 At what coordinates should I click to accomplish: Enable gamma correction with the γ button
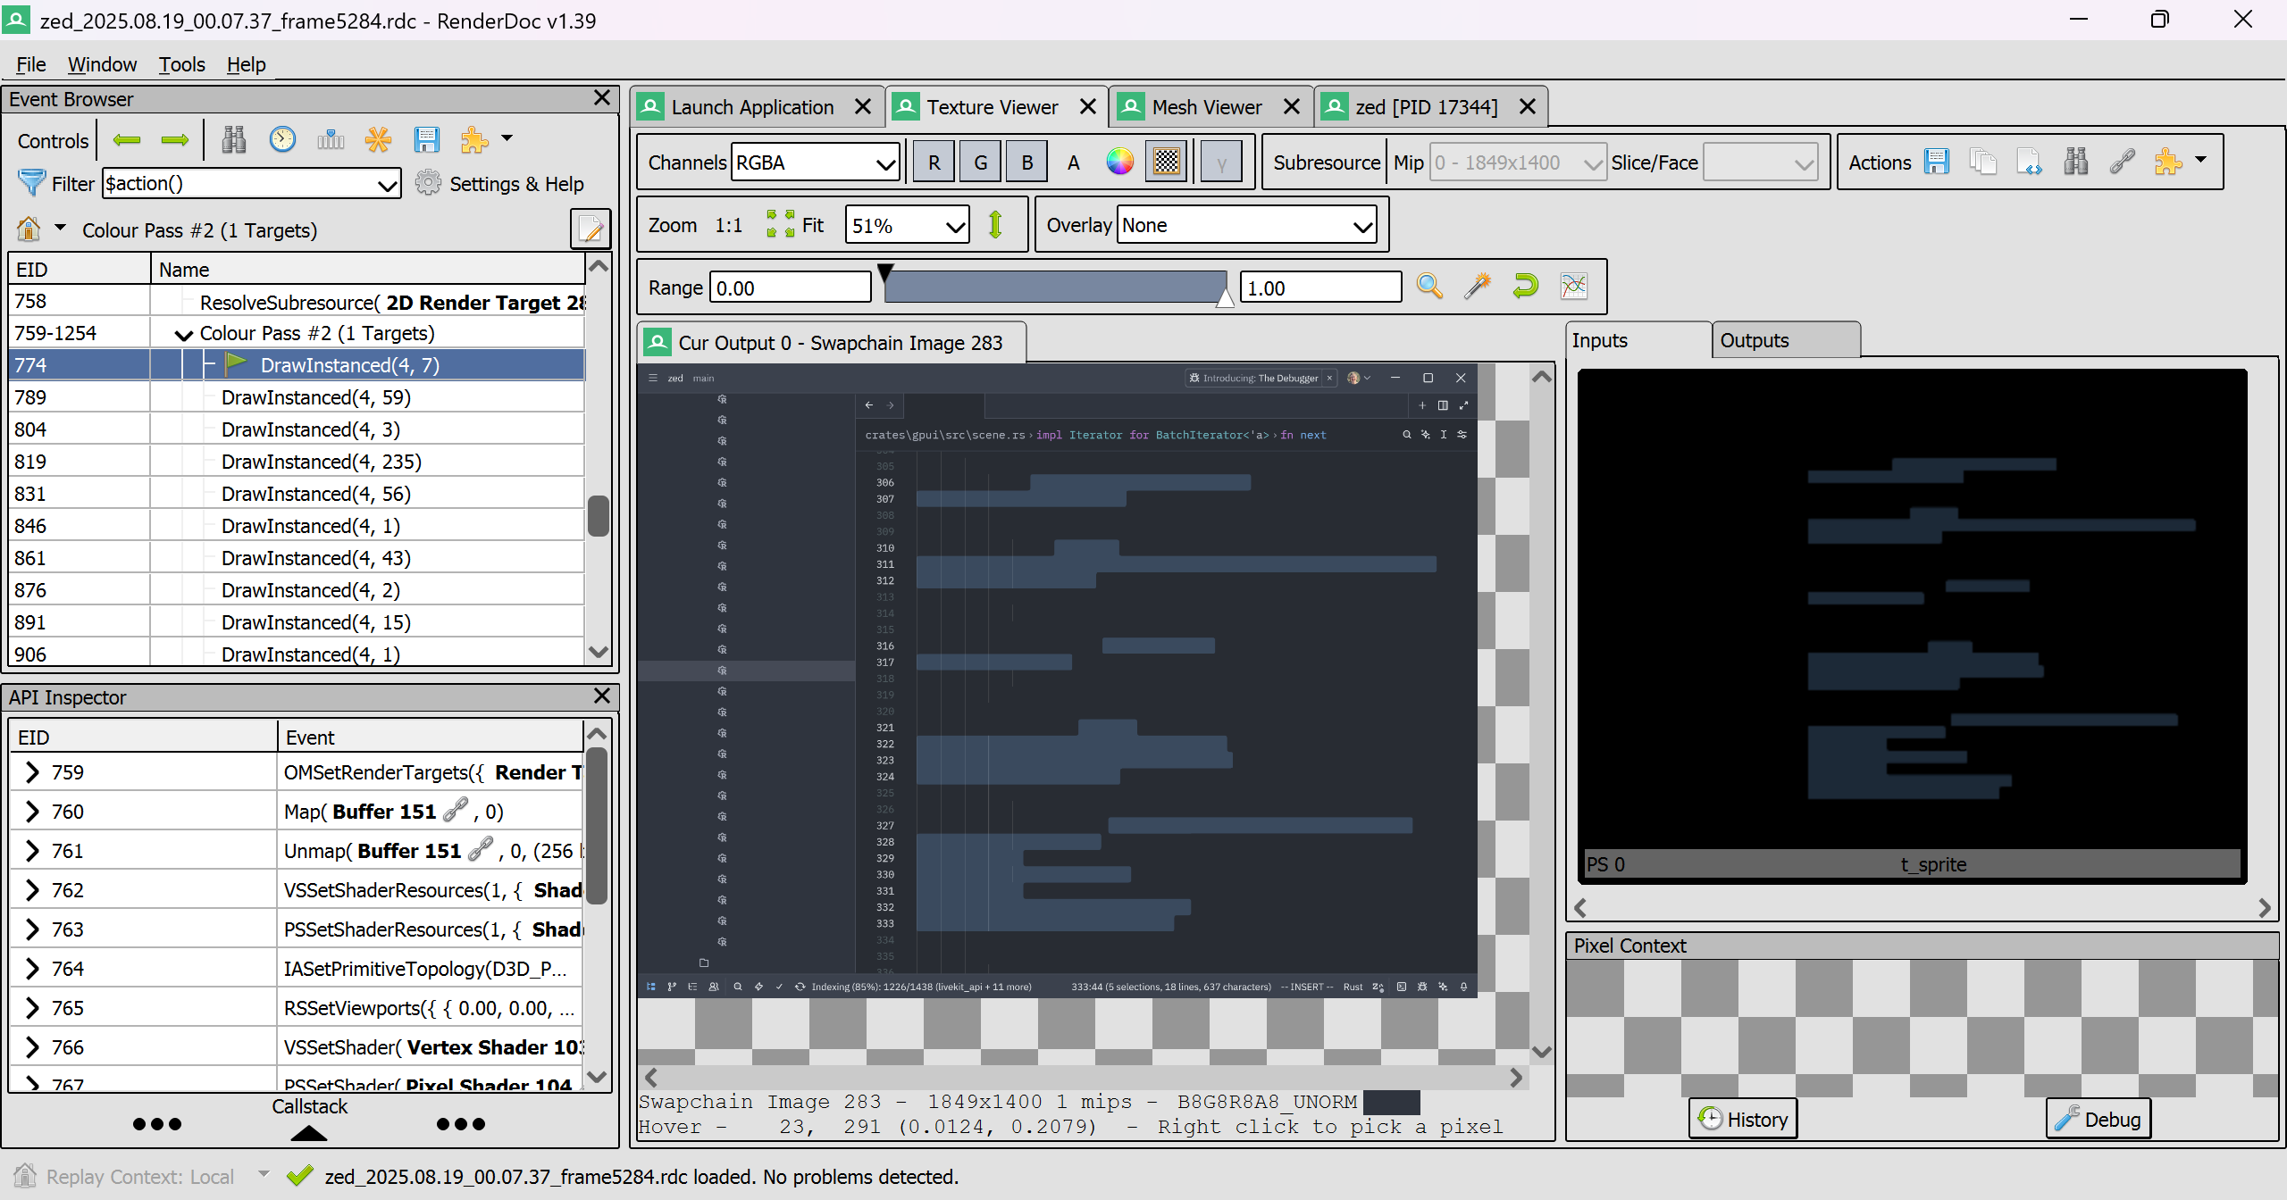(x=1220, y=162)
